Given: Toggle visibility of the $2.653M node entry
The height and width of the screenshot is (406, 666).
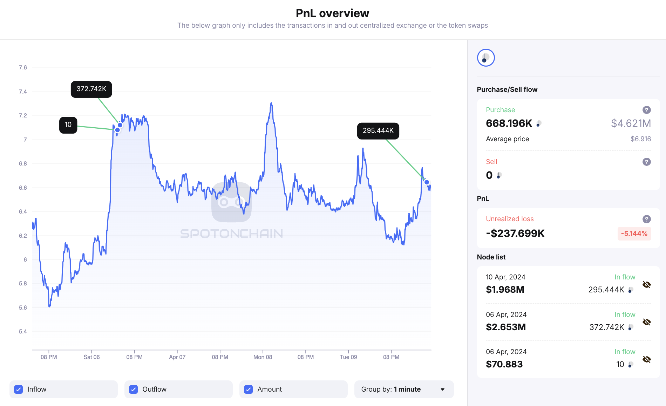Looking at the screenshot, I should [646, 323].
